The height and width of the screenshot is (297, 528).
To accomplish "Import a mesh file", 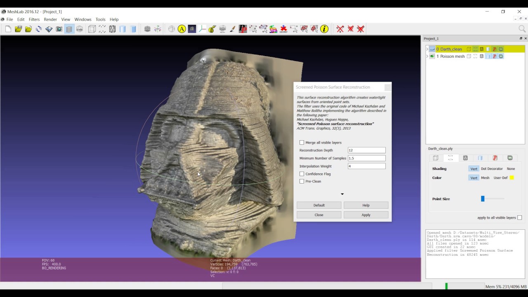I will [28, 29].
